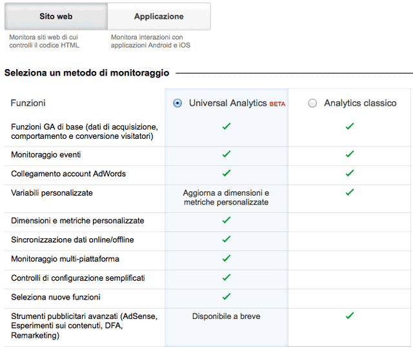Click checkmark in Seleziona nuove funzioni row

pos(227,296)
